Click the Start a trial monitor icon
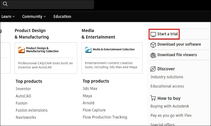 [153, 34]
